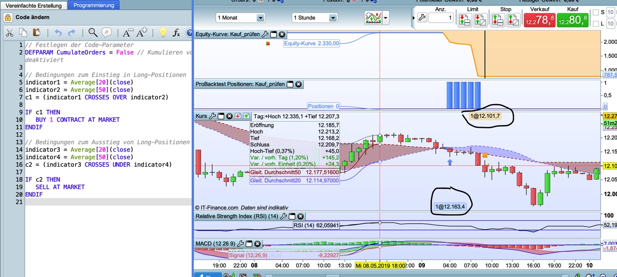
Task: Open the 1 Stunde timeframe dropdown
Action: [x=315, y=17]
